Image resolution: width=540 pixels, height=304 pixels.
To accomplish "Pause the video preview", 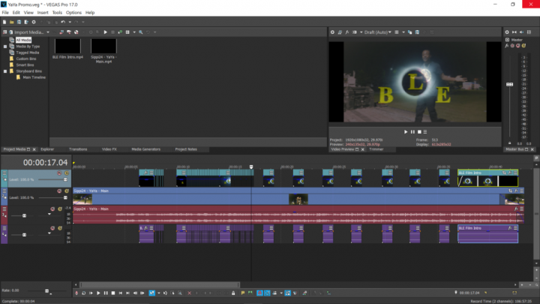I will click(x=412, y=131).
